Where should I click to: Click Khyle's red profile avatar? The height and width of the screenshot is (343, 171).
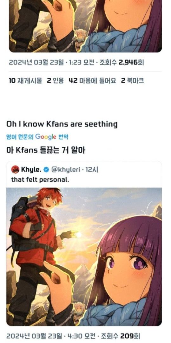pos(15,169)
